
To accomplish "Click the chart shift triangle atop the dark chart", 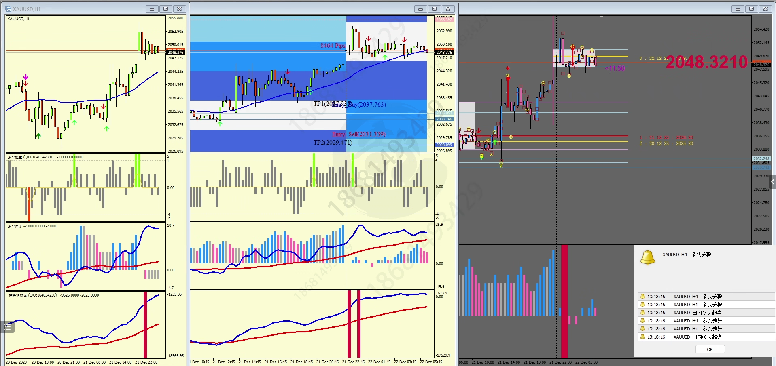I will coord(602,17).
